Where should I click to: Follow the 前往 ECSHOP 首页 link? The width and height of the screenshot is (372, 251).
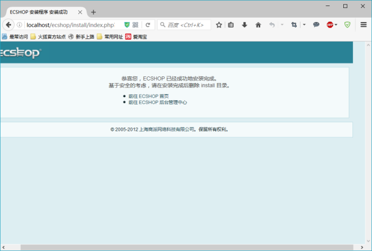tap(148, 96)
